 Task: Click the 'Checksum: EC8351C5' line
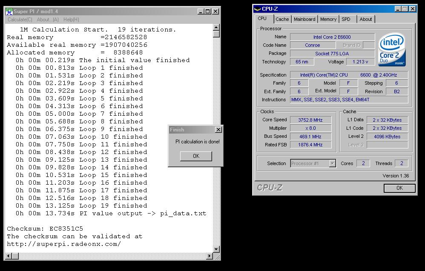(45, 228)
